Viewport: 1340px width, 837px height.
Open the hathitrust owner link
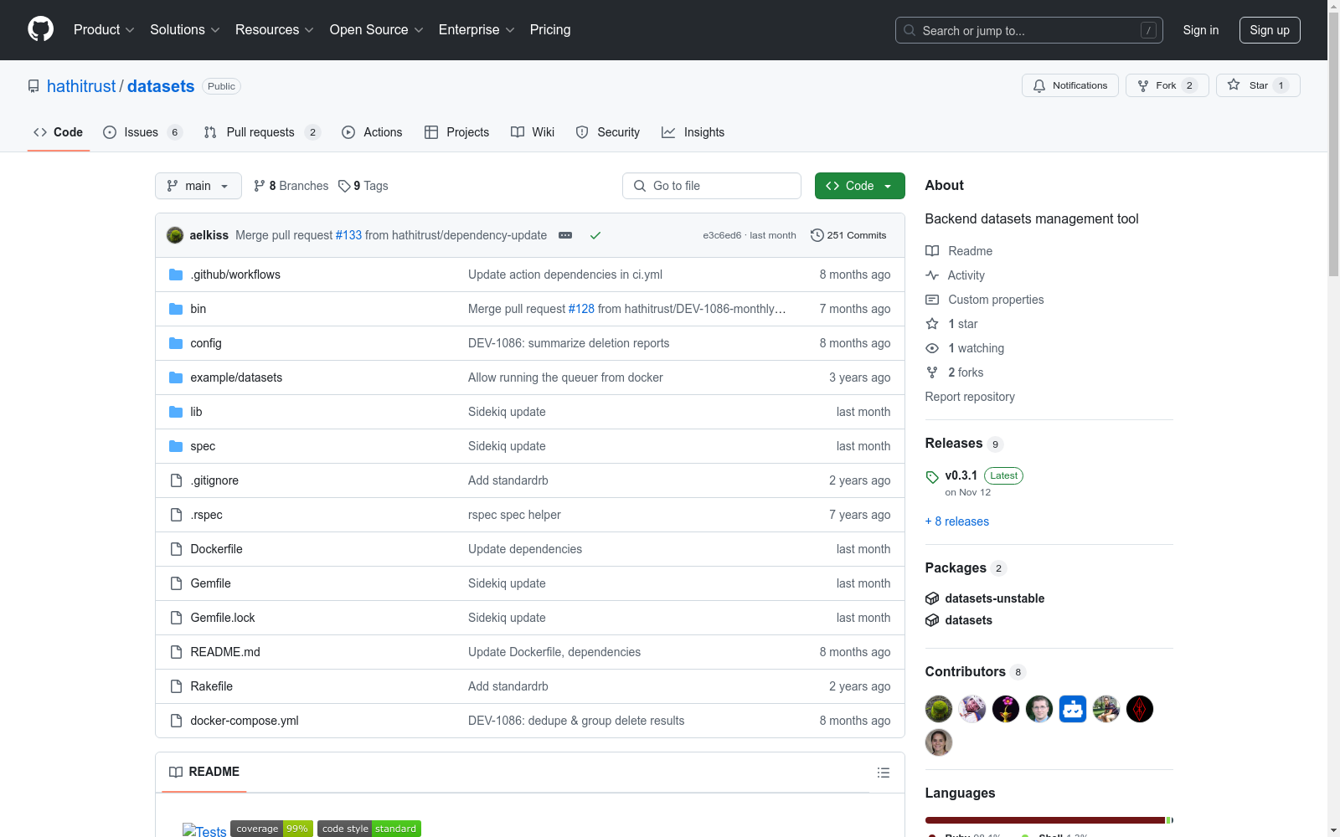pos(81,86)
